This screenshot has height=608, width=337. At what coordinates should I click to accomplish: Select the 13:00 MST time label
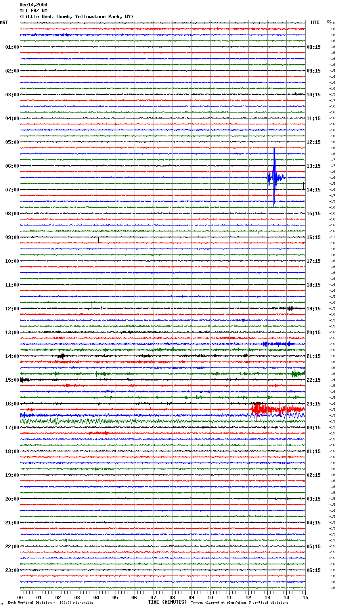click(12, 333)
